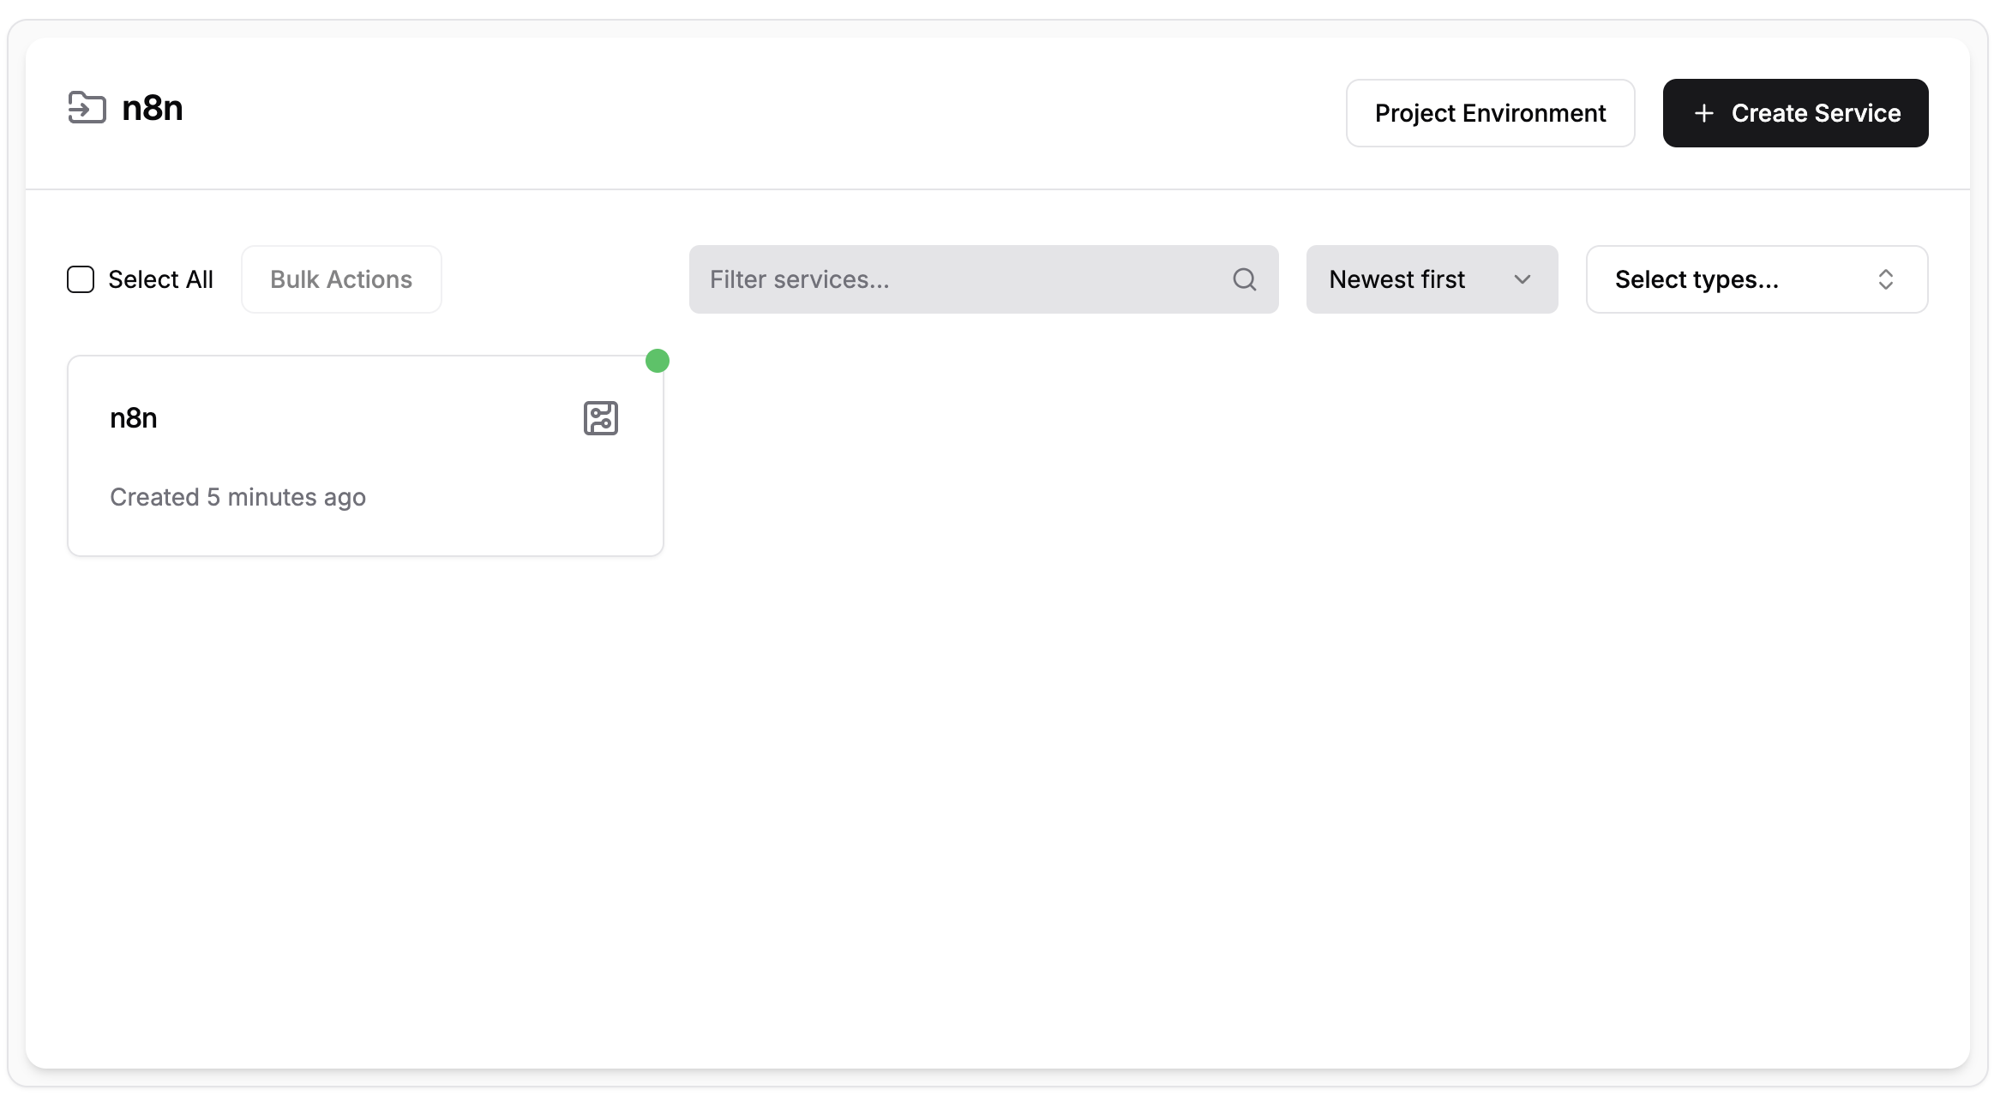Click the Select All label
2006x1114 pixels.
(160, 279)
